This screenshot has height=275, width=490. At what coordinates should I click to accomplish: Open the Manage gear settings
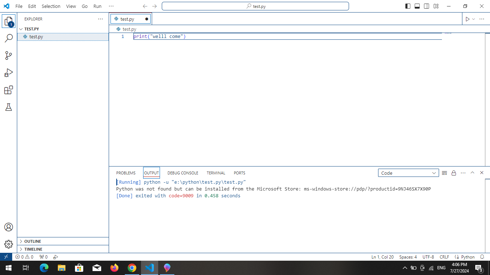click(x=9, y=244)
